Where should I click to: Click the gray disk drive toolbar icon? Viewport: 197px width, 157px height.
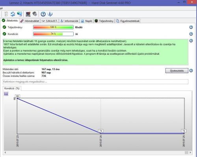pyautogui.click(x=35, y=14)
